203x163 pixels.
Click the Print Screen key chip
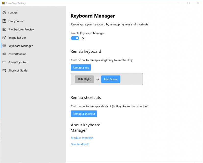pos(111,79)
